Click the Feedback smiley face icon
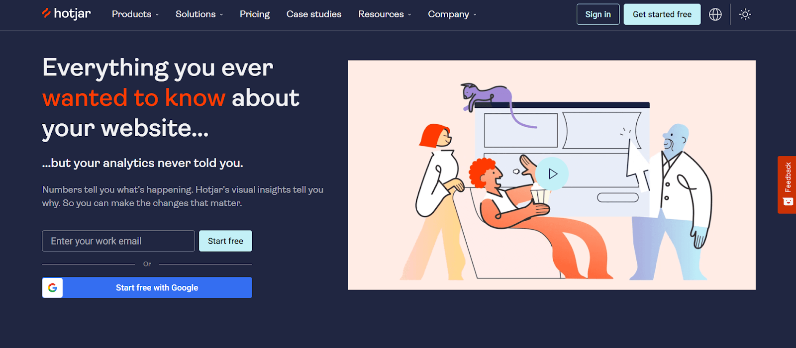The width and height of the screenshot is (796, 348). point(788,202)
